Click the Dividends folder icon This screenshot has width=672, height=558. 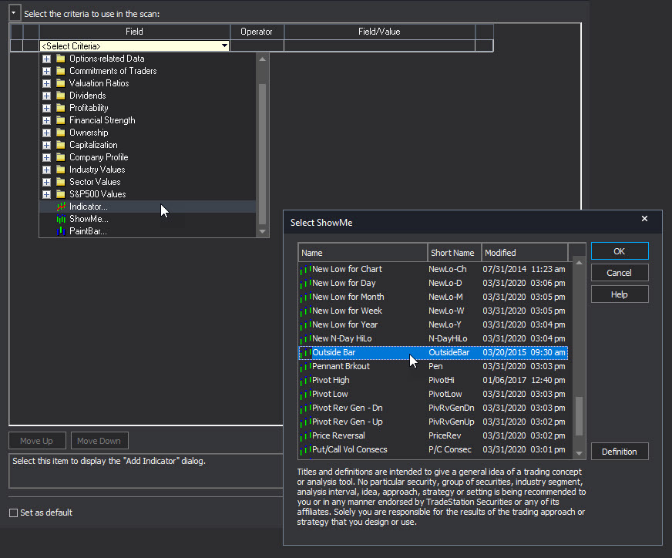click(x=61, y=96)
